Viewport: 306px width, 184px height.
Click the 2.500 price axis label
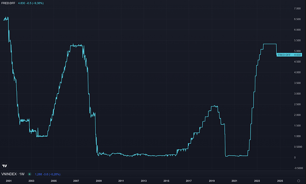(x=297, y=104)
